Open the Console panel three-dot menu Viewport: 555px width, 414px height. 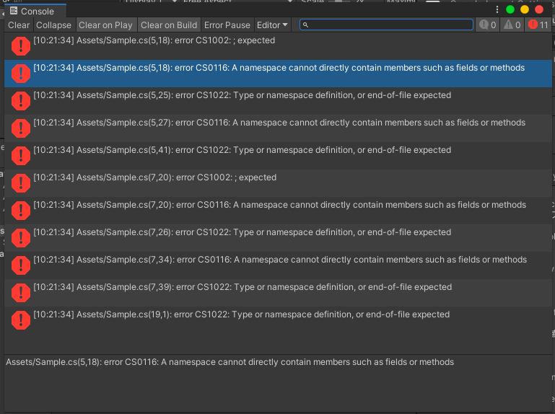[x=497, y=10]
